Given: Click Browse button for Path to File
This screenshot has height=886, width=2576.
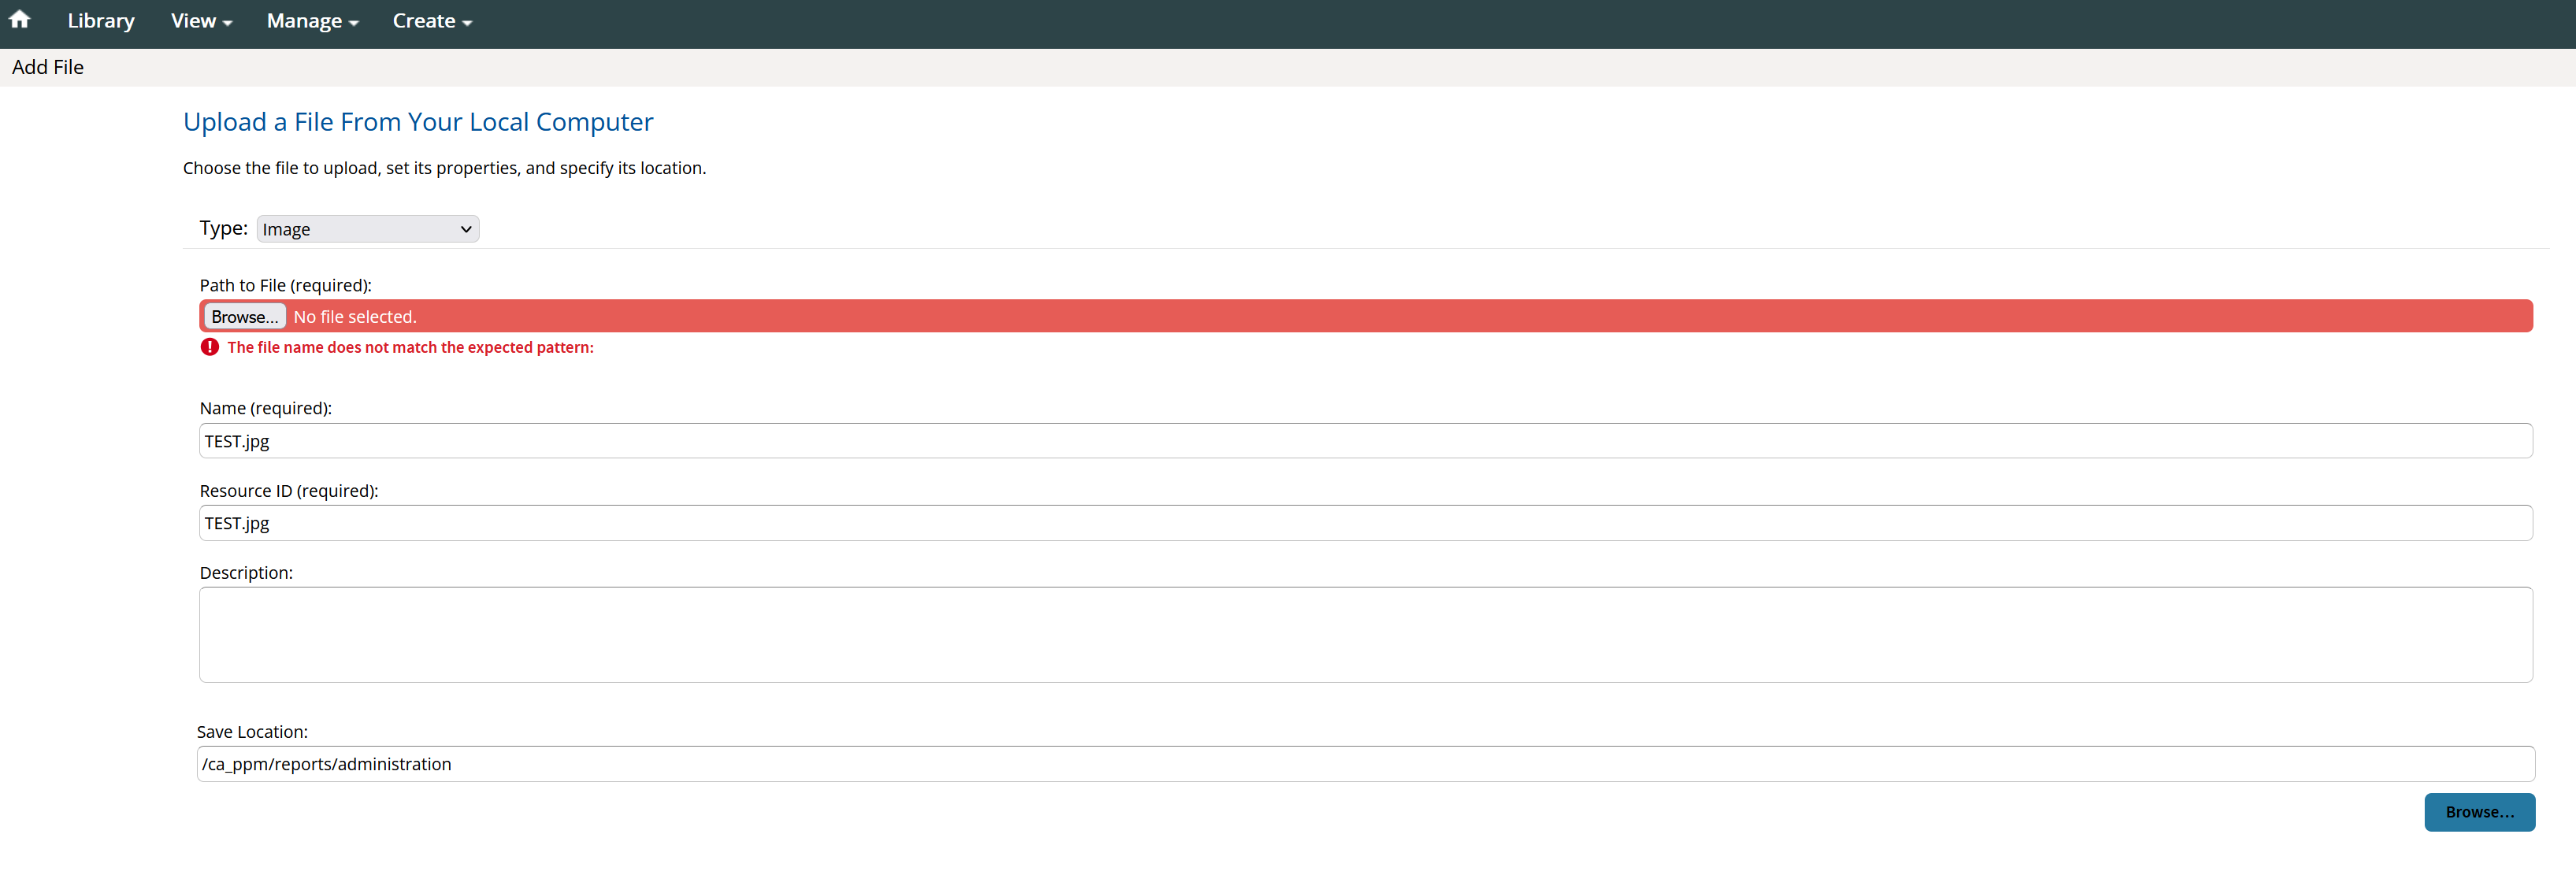Looking at the screenshot, I should point(244,317).
